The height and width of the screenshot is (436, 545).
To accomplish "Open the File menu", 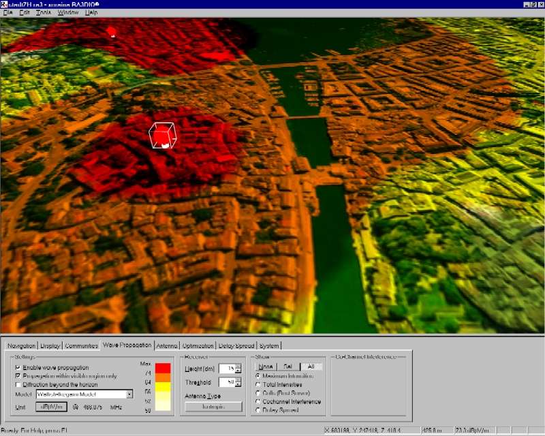I will click(x=7, y=12).
